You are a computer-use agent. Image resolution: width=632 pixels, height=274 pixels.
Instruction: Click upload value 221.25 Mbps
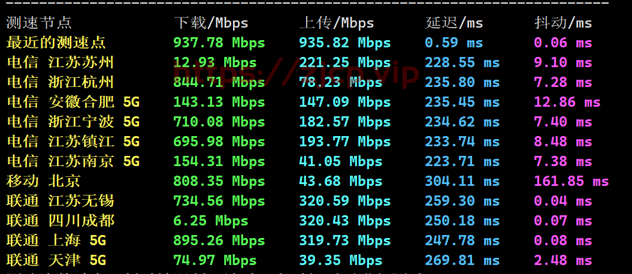pos(345,62)
